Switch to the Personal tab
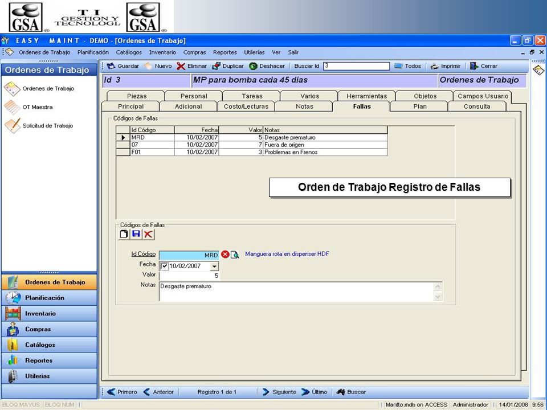547x410 pixels. pos(194,96)
